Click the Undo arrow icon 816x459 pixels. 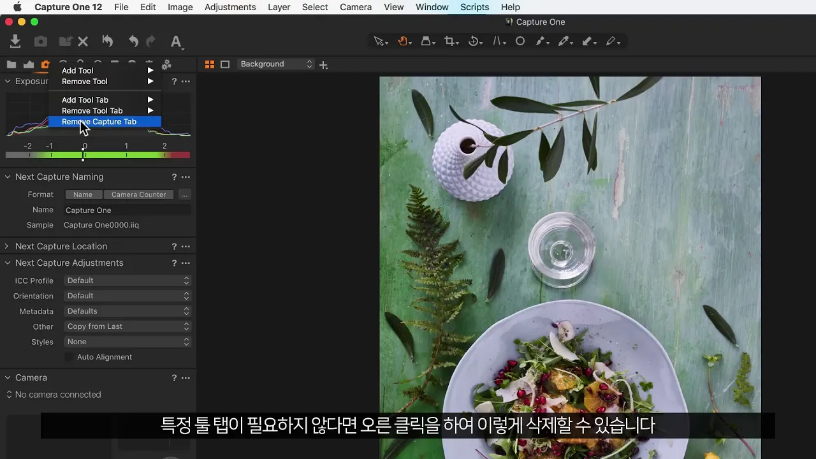[x=133, y=41]
